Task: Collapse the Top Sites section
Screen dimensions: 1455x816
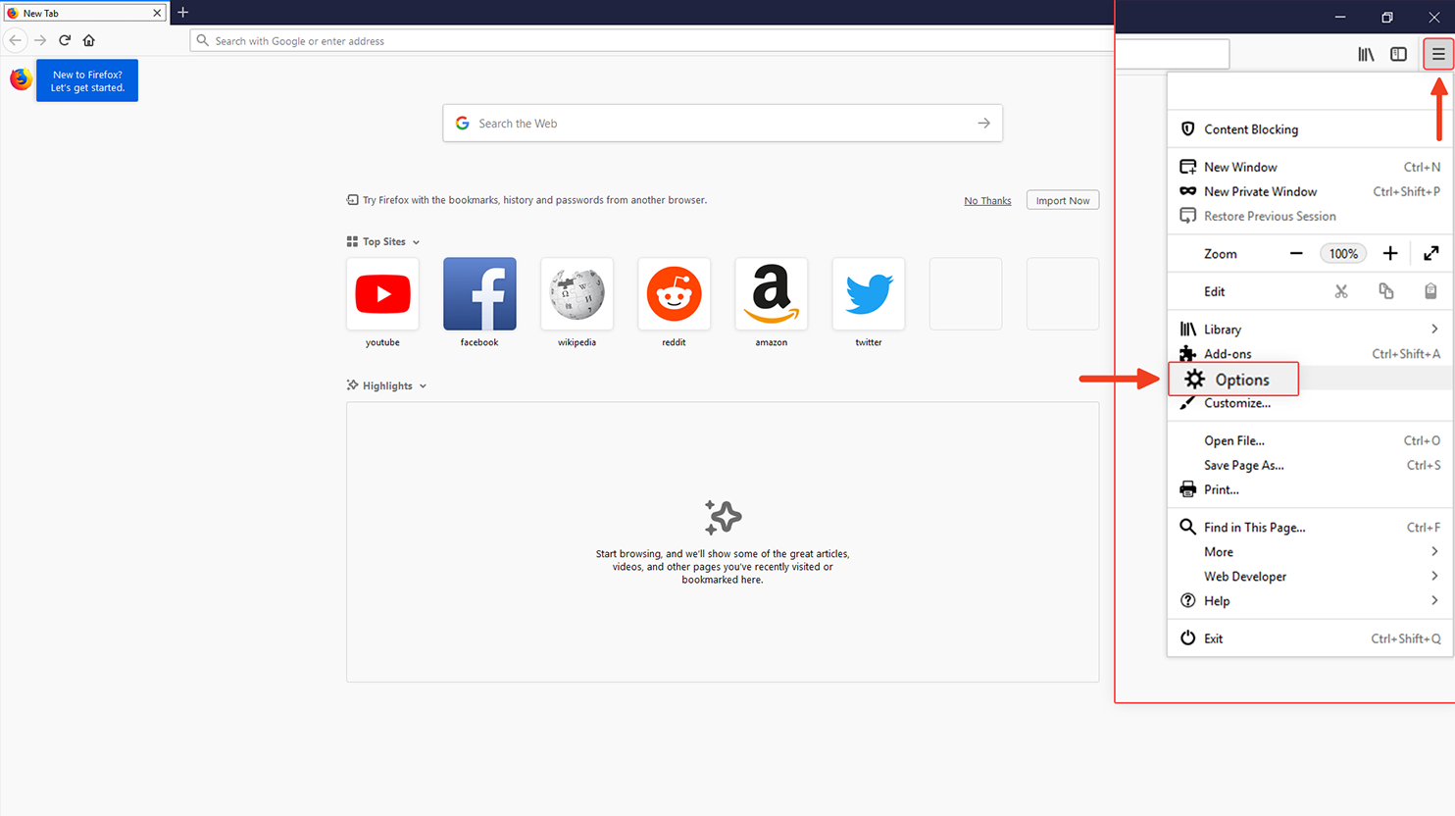Action: click(x=417, y=241)
